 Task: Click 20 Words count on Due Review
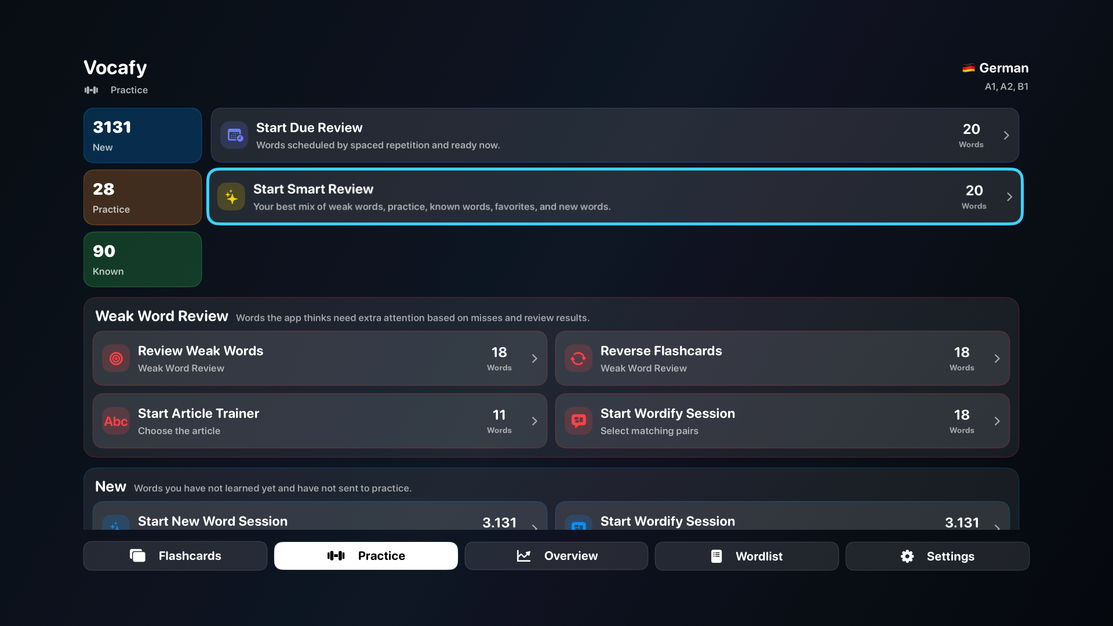pos(971,135)
